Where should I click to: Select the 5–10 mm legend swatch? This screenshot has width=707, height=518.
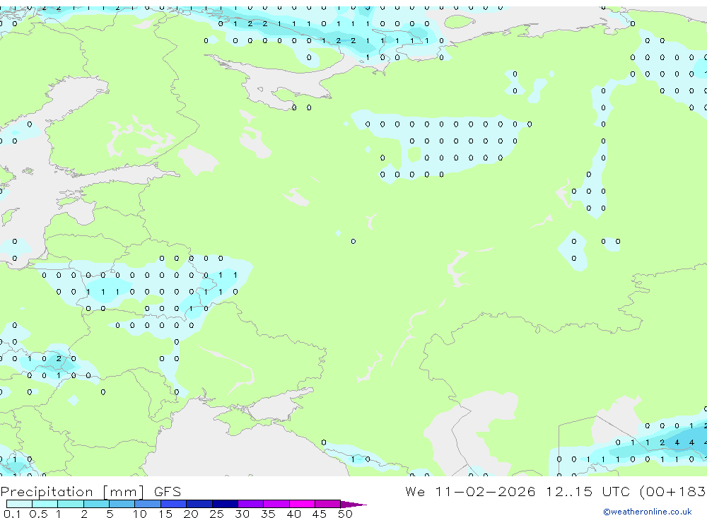[122, 504]
